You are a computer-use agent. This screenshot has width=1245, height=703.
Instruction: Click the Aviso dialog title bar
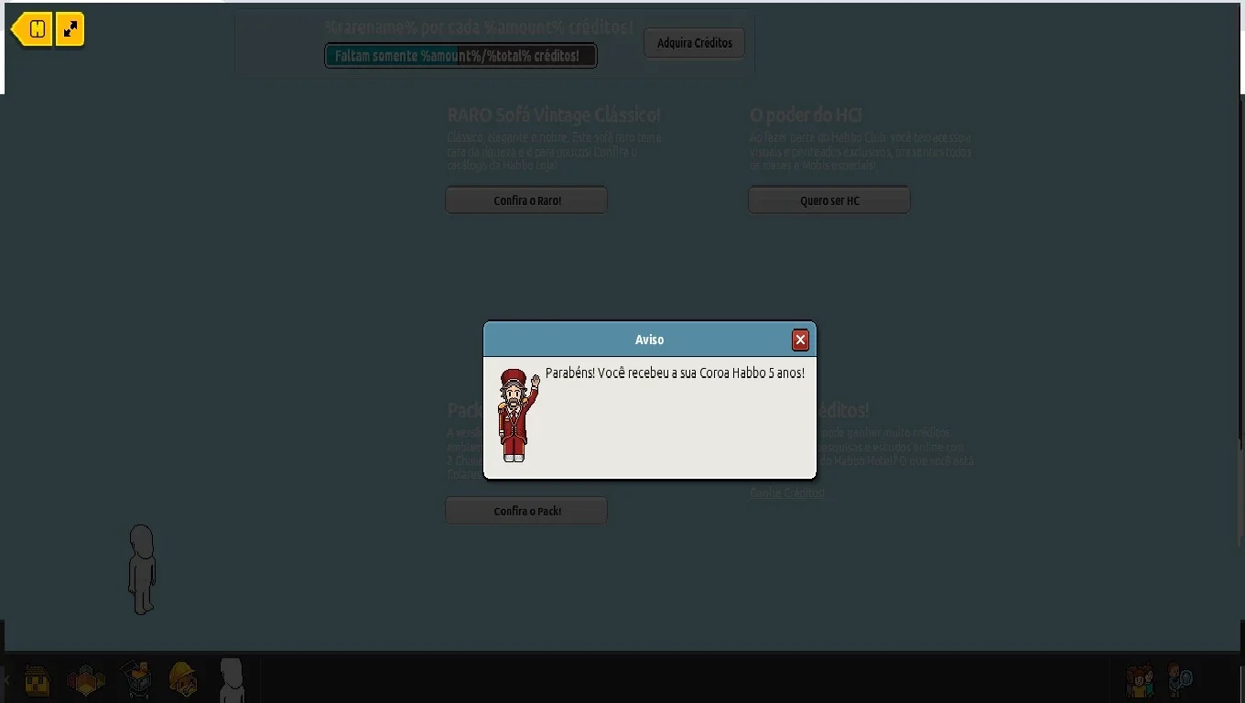tap(650, 340)
